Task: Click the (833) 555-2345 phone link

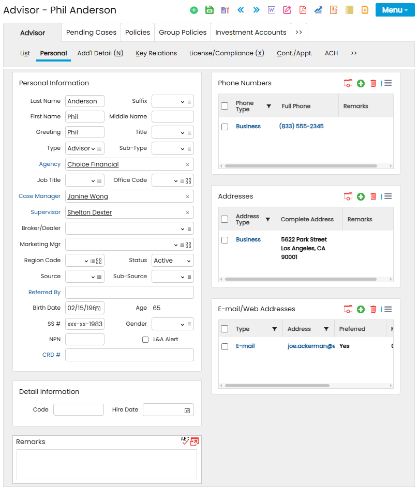Action: 301,126
